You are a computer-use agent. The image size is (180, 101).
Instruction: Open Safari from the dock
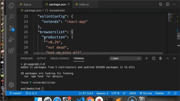click(57, 99)
